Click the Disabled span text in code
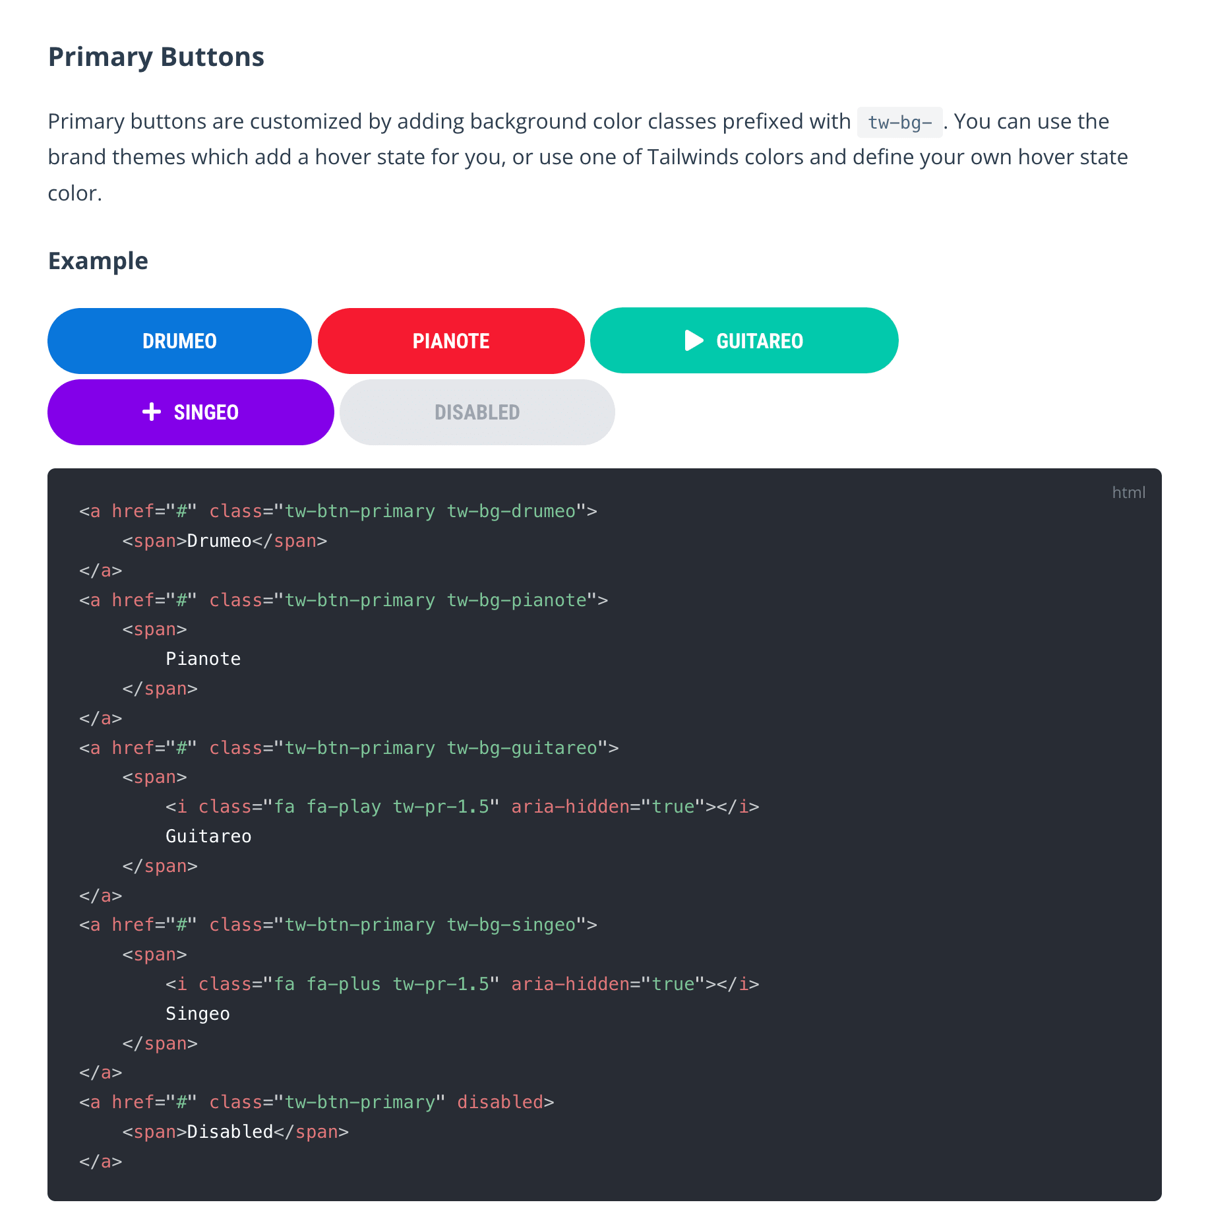 pyautogui.click(x=230, y=1132)
